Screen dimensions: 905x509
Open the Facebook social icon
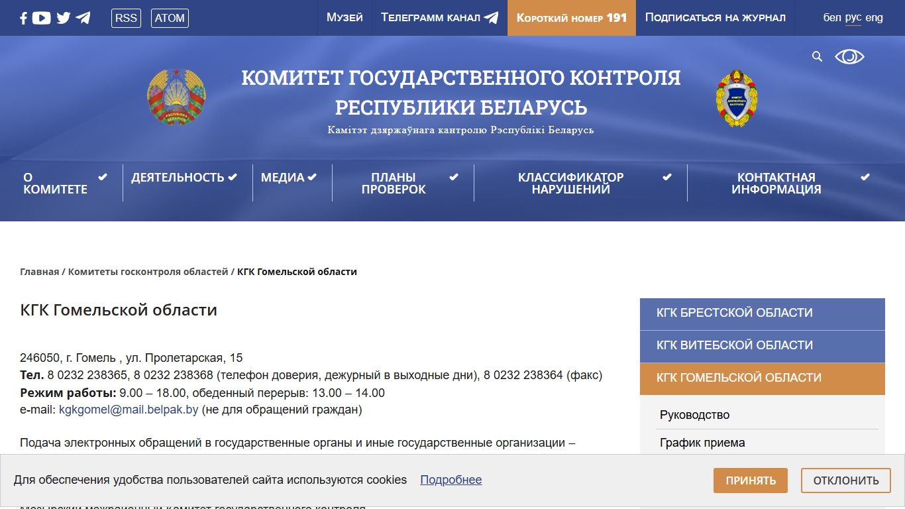point(23,18)
